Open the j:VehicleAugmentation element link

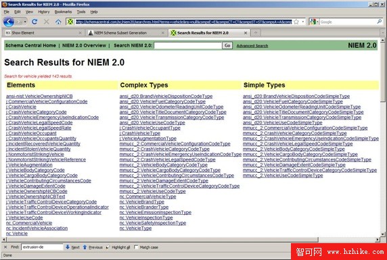pos(29,165)
